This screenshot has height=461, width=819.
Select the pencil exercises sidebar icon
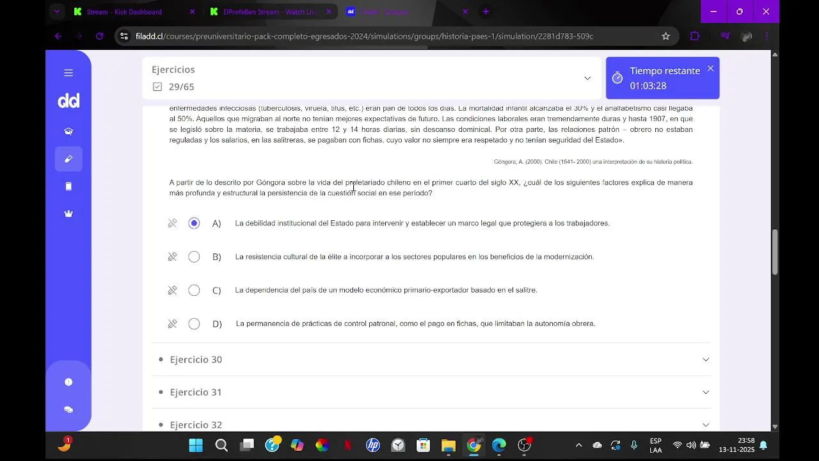(68, 159)
